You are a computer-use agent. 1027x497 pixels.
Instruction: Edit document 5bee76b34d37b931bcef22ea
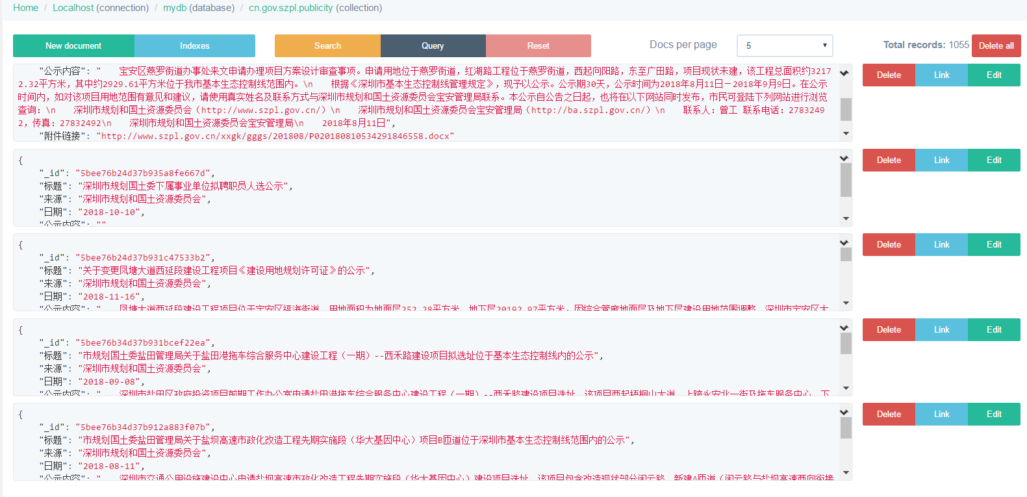(994, 329)
